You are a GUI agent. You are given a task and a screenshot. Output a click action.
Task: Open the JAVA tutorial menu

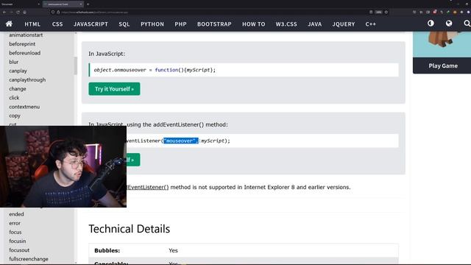[314, 24]
